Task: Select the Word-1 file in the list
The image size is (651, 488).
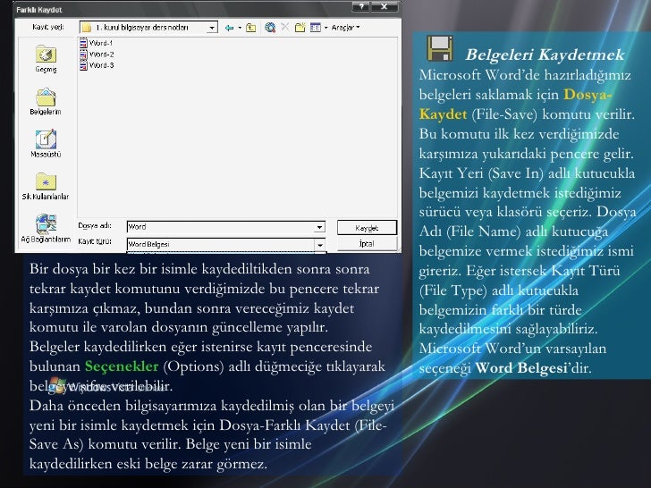Action: coord(97,43)
